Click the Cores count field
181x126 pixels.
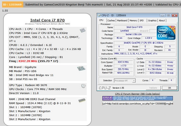[152, 80]
